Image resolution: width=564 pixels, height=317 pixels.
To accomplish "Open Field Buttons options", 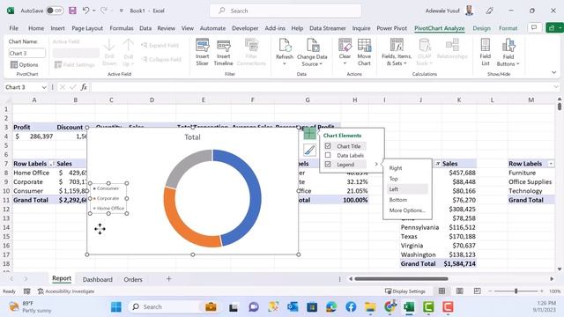I will [508, 53].
